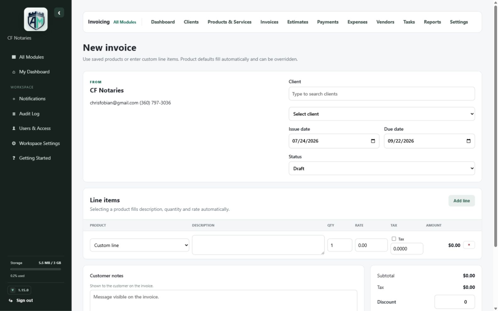
Task: View the Reports tab
Action: pyautogui.click(x=432, y=22)
